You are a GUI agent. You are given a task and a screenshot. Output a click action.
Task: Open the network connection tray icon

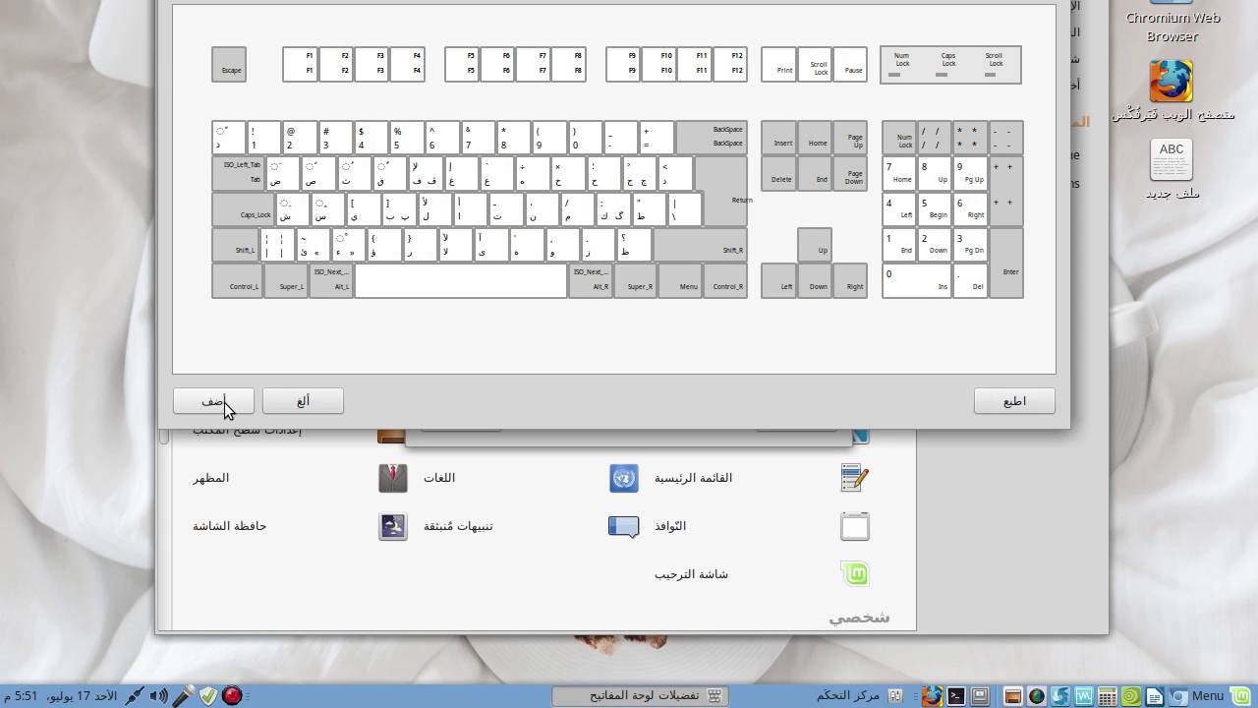(134, 696)
